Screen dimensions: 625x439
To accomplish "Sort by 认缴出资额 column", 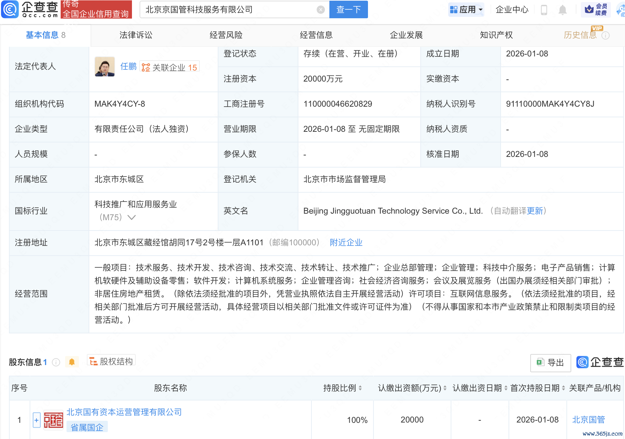I will point(445,388).
